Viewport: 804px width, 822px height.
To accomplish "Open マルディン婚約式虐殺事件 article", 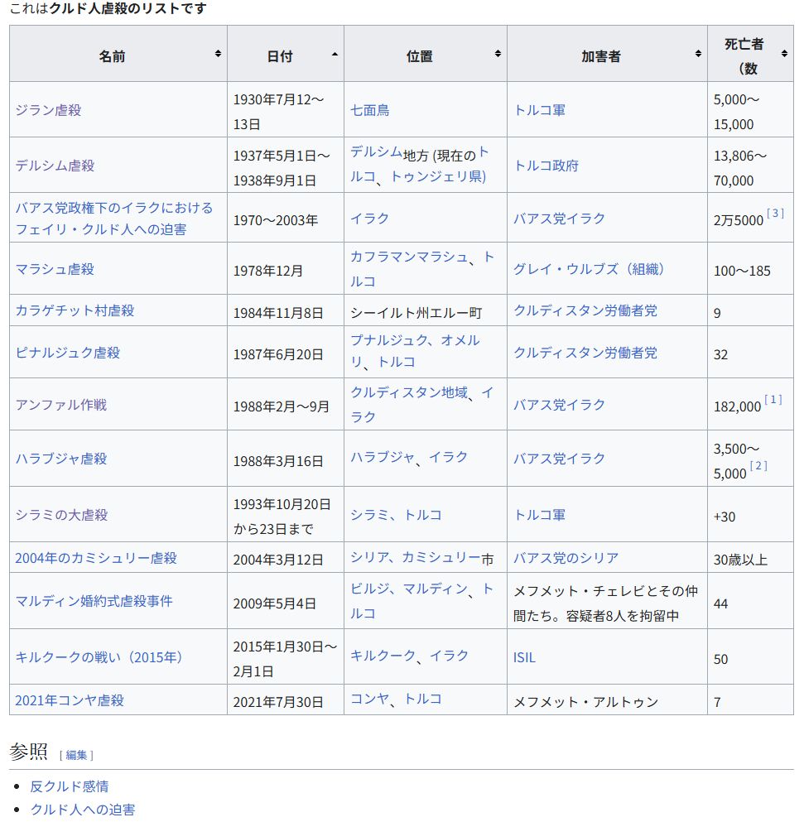I will click(x=94, y=601).
